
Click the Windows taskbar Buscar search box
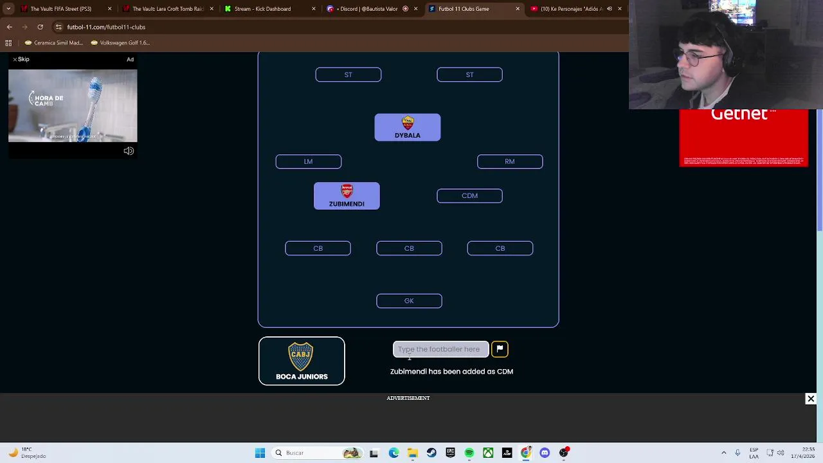[x=318, y=453]
